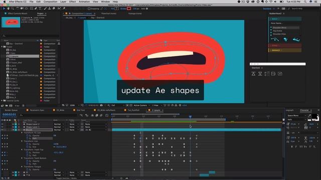This screenshot has width=321, height=180.
Task: Enable the Snapping checkbox
Action: pyautogui.click(x=89, y=9)
